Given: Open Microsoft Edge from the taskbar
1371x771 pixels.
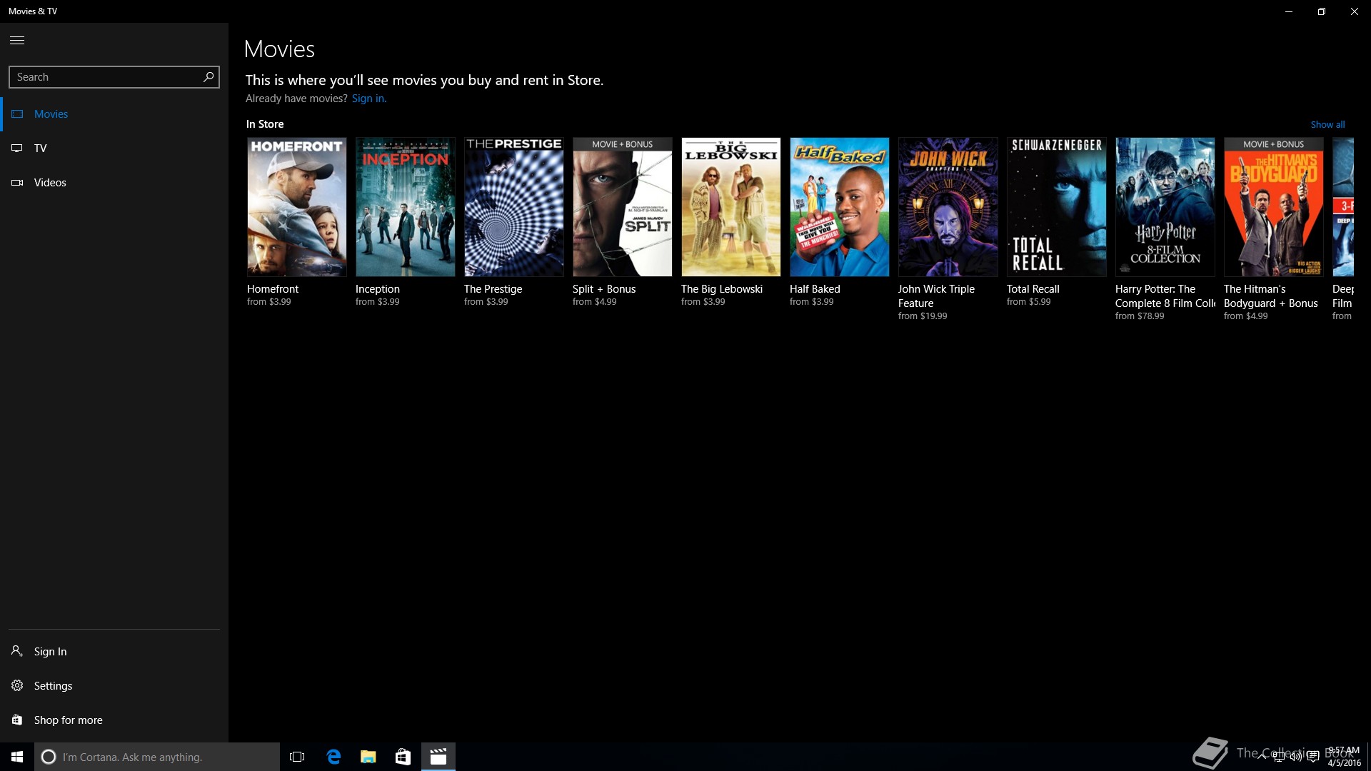Looking at the screenshot, I should (333, 757).
